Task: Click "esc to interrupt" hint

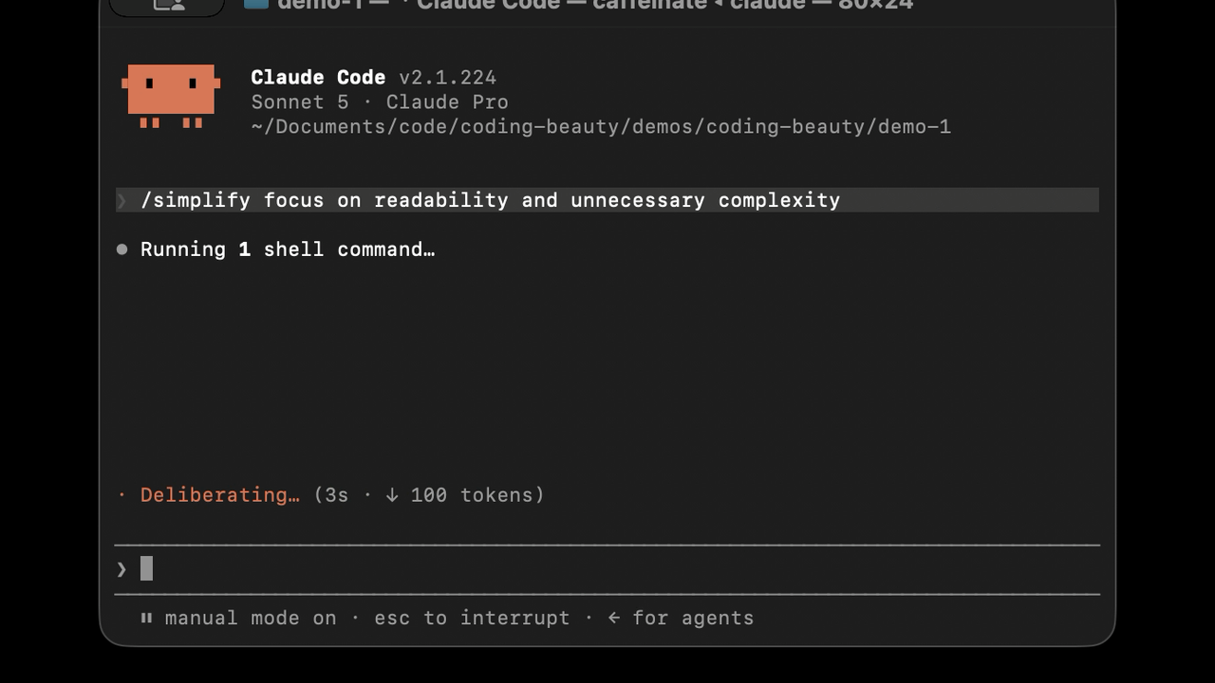Action: click(x=472, y=618)
